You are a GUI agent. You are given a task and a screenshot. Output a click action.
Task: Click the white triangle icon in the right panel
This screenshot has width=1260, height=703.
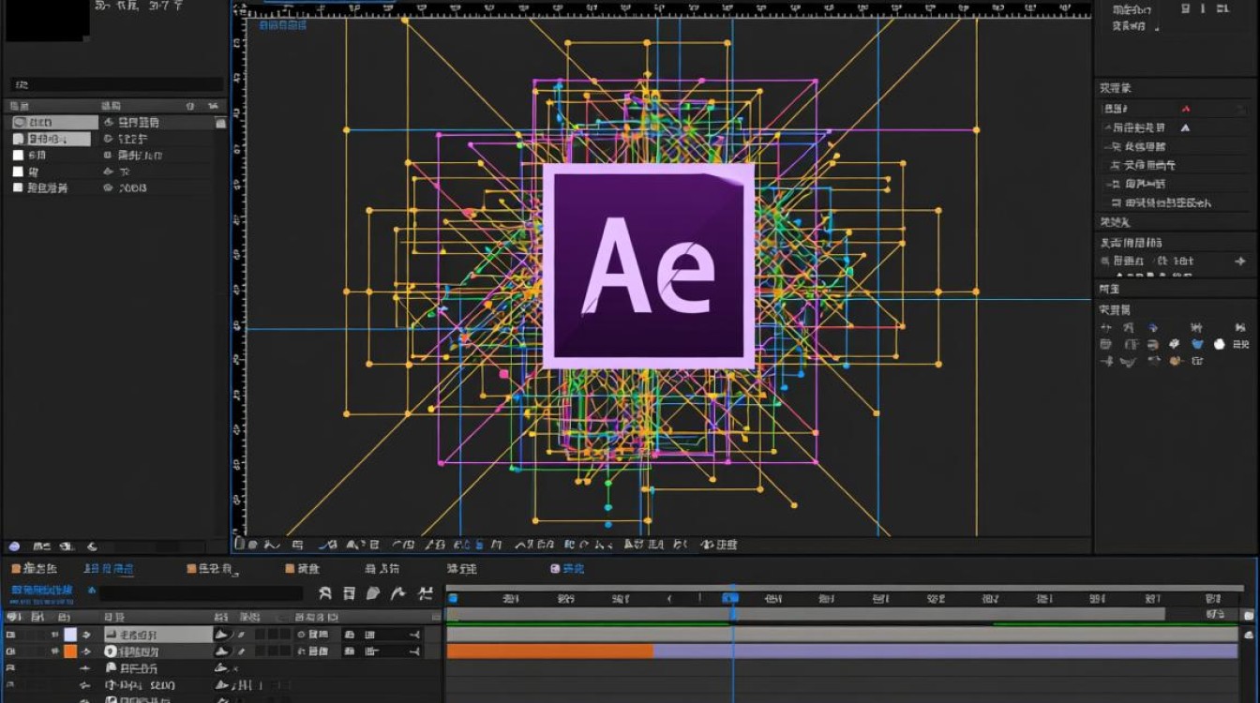tap(1185, 127)
